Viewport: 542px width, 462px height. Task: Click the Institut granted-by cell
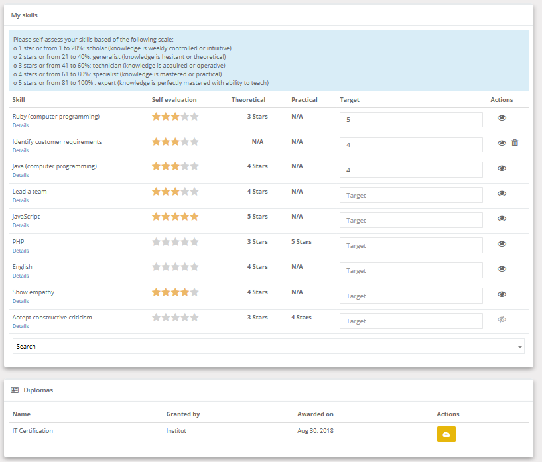click(x=176, y=431)
